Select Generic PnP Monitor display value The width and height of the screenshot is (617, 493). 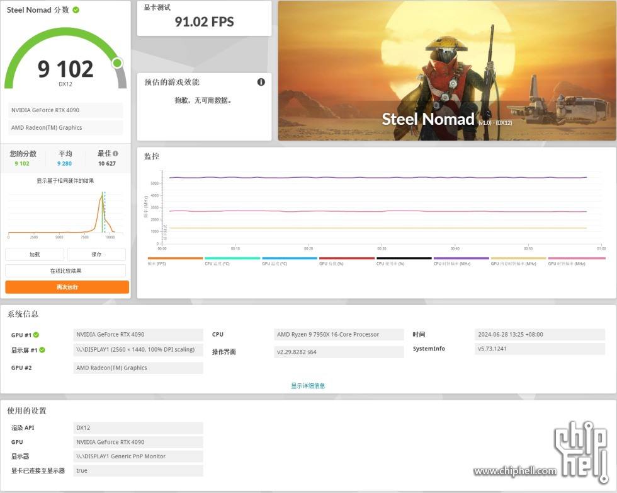(138, 456)
